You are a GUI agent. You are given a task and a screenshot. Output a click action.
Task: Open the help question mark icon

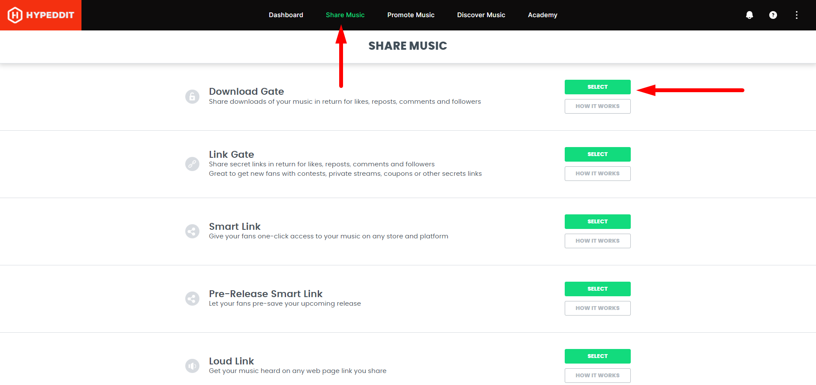point(773,15)
